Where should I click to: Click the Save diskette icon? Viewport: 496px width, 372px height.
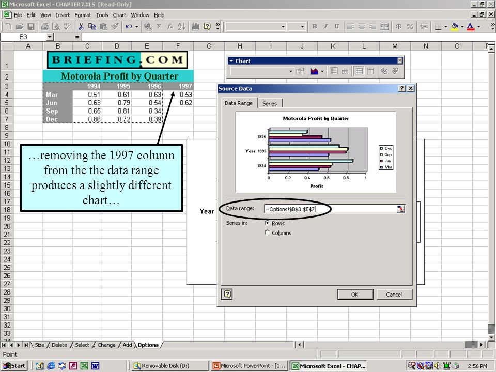(x=30, y=26)
